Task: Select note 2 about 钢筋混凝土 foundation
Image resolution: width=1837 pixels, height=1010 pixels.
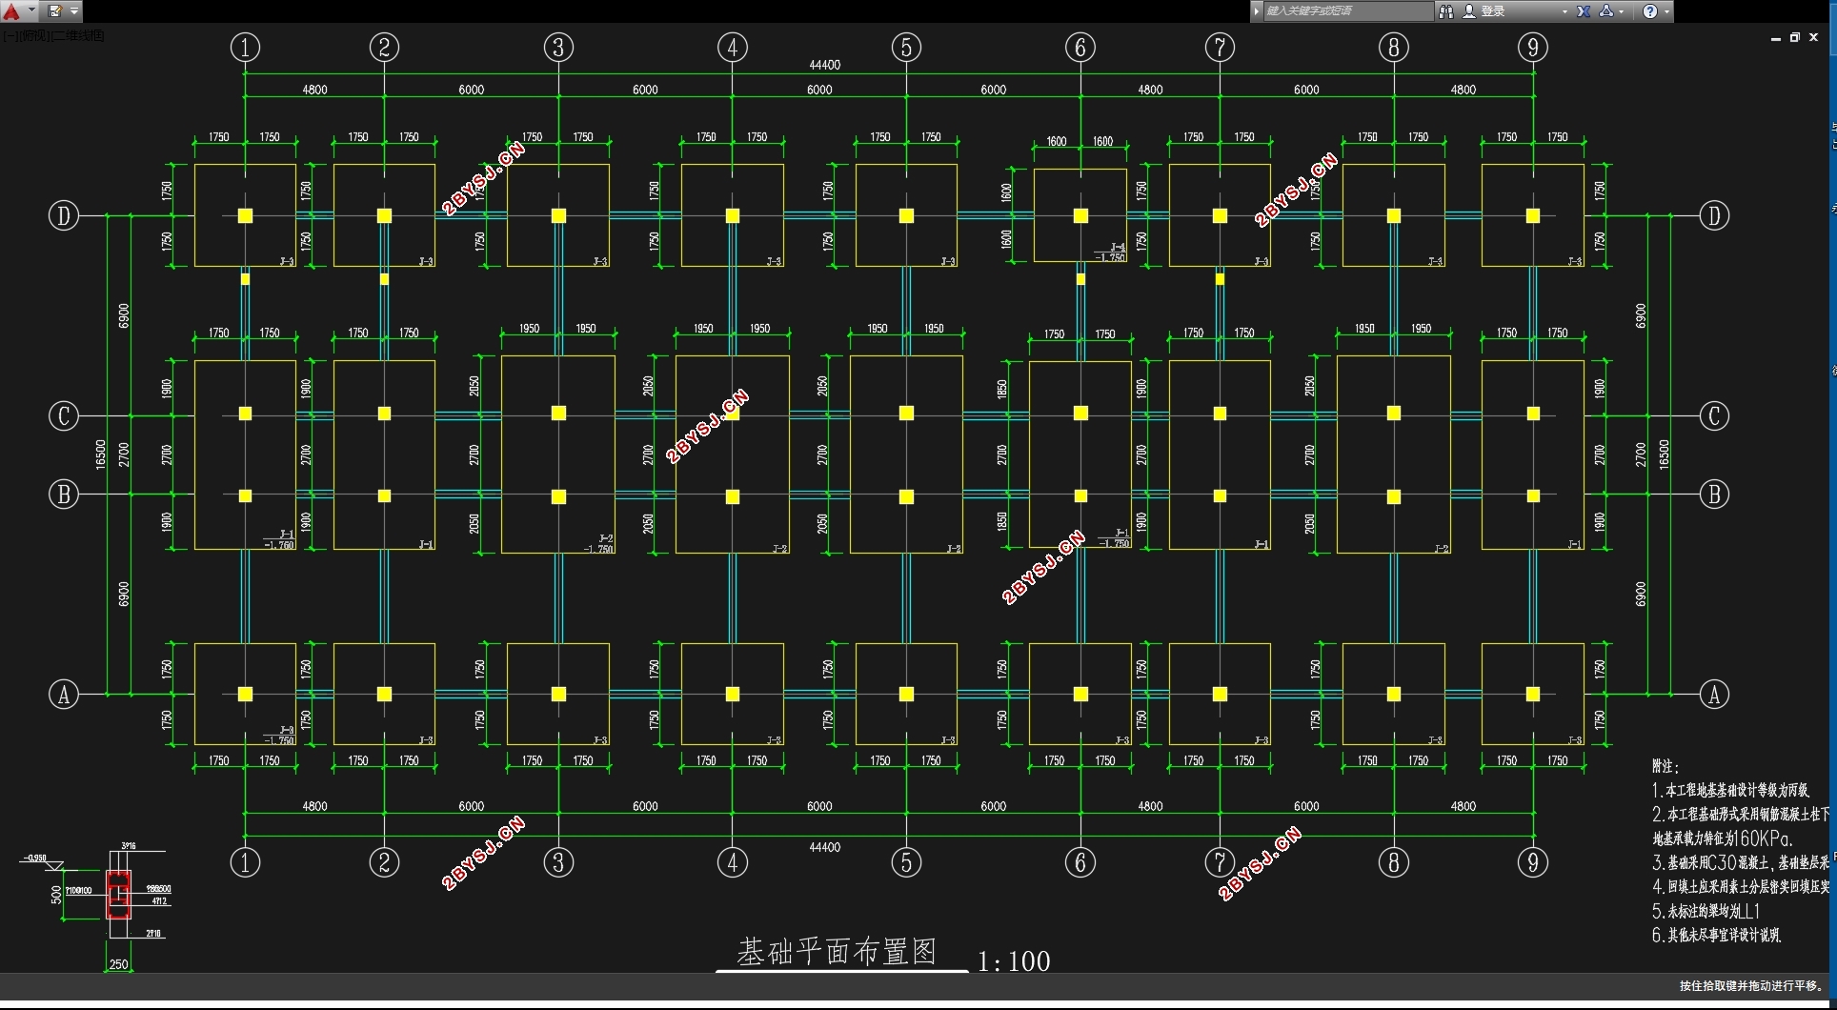Action: [1741, 815]
